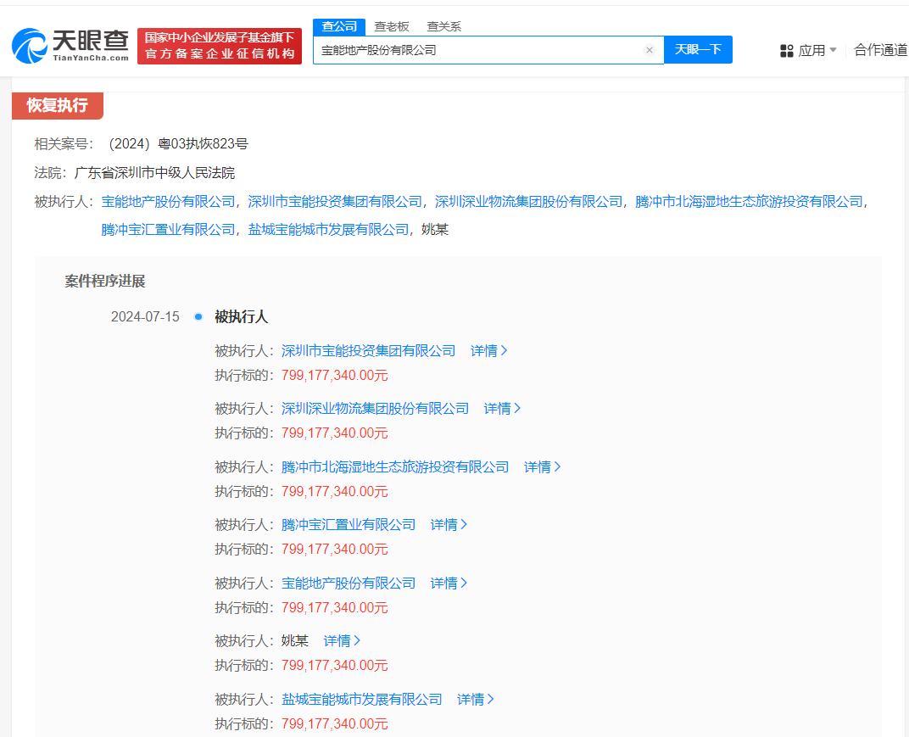Screen dimensions: 909x737
Task: Click the 详情 arrow beside 腾冲宝汇置业有限公司
Action: (448, 524)
